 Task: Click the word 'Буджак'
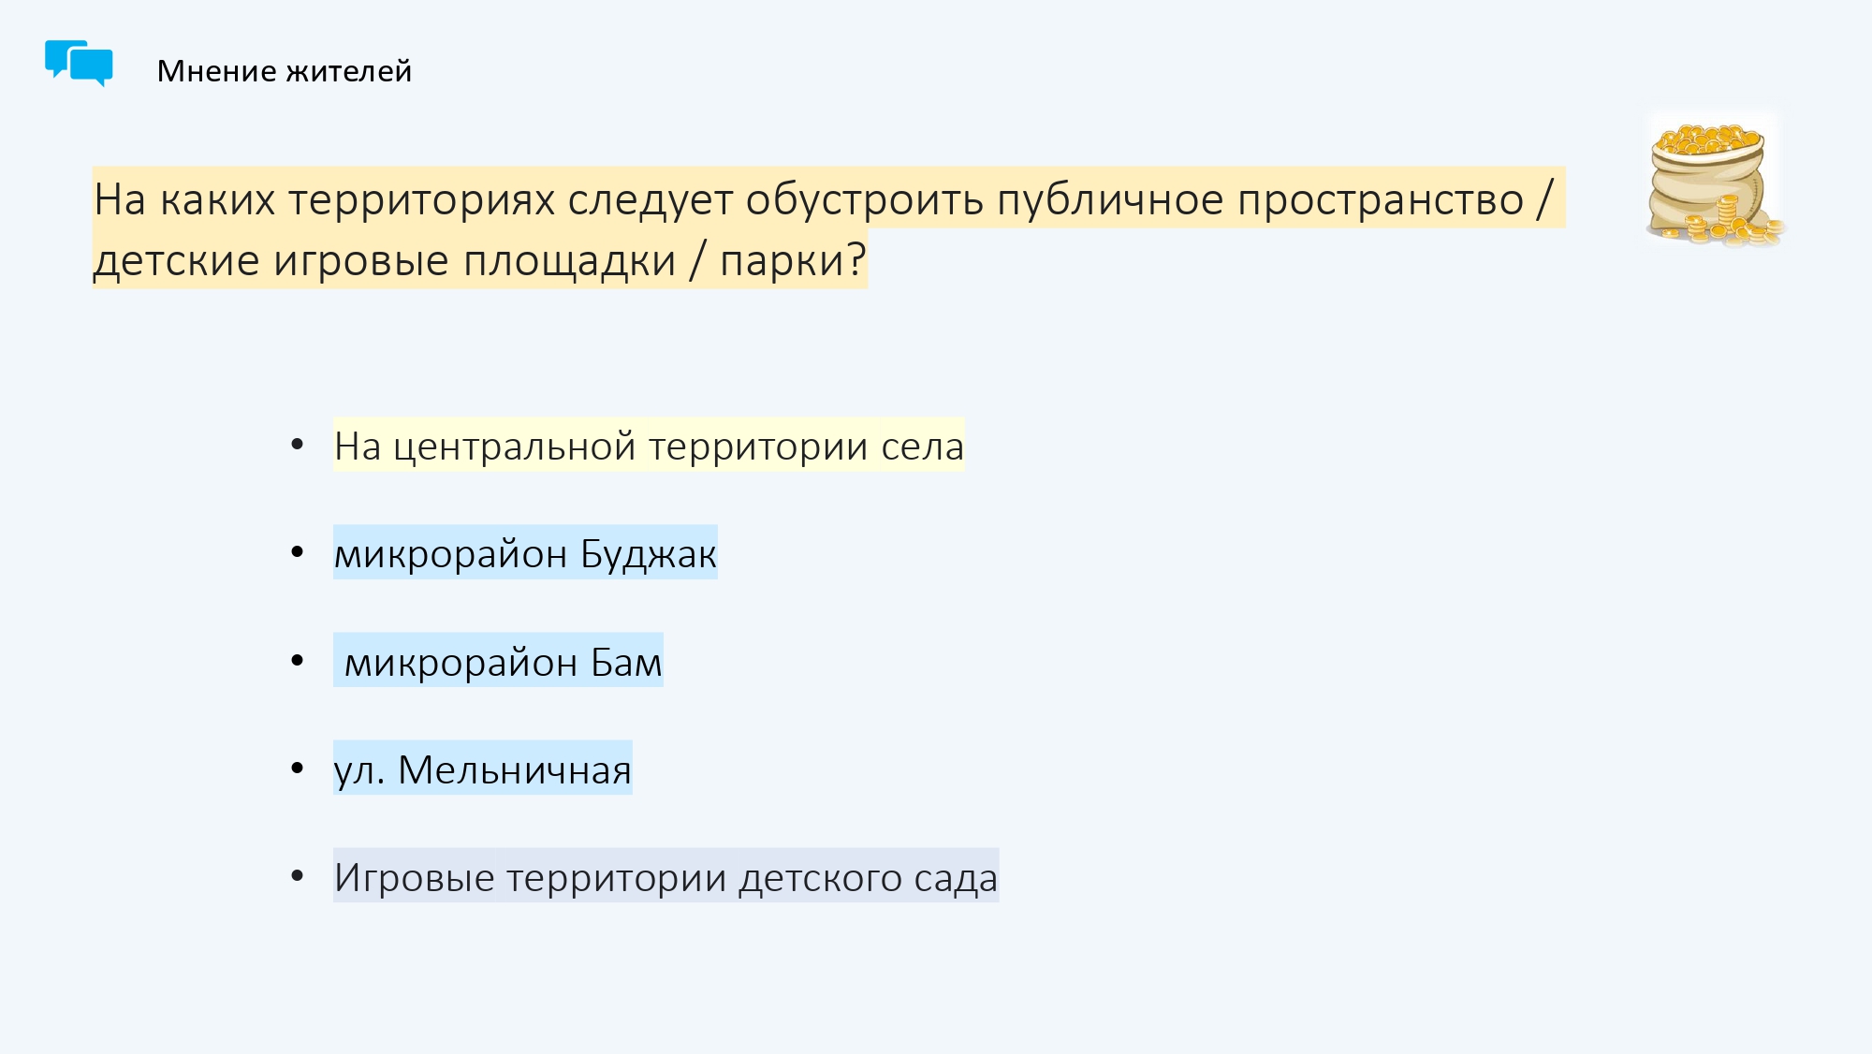coord(649,554)
